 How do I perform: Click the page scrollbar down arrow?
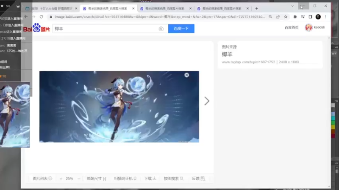329,187
